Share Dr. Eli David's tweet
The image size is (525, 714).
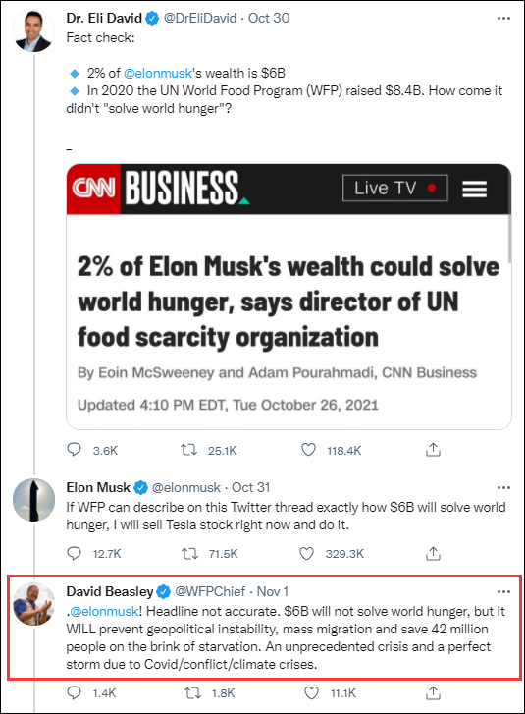433,450
